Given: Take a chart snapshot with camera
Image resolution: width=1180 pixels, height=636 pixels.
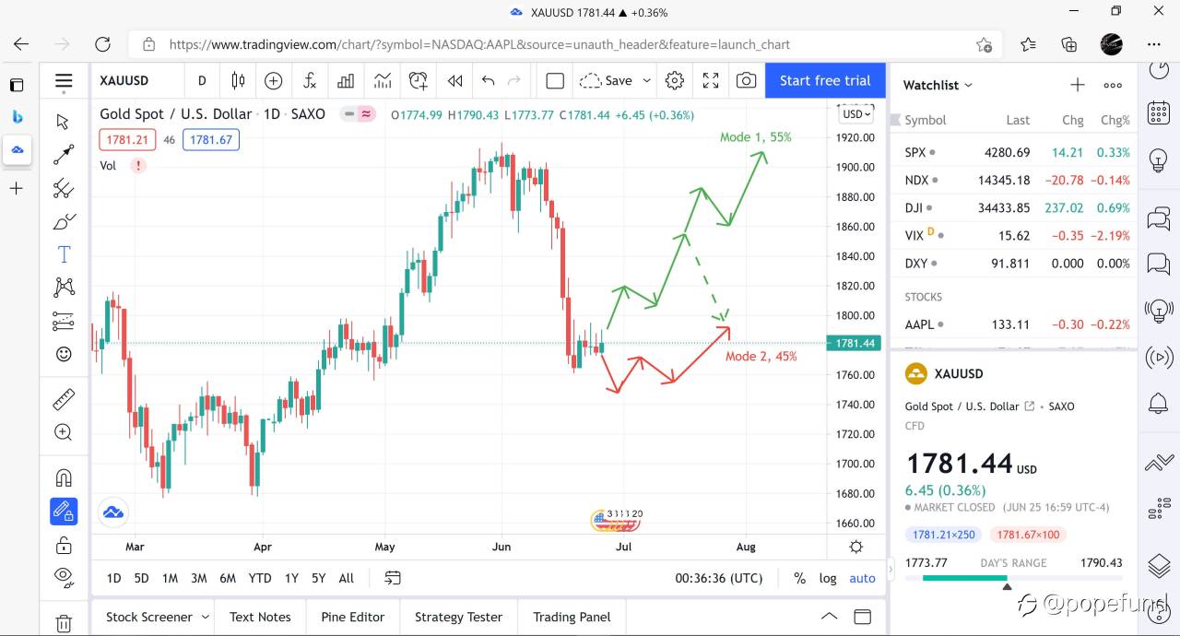Looking at the screenshot, I should [747, 80].
